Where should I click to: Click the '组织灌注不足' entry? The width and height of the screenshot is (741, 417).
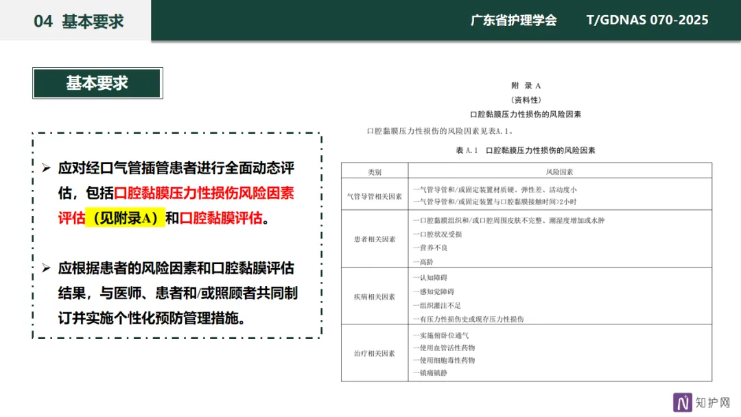(437, 305)
